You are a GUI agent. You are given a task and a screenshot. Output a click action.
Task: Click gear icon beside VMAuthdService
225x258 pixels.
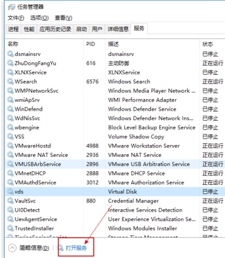10,183
